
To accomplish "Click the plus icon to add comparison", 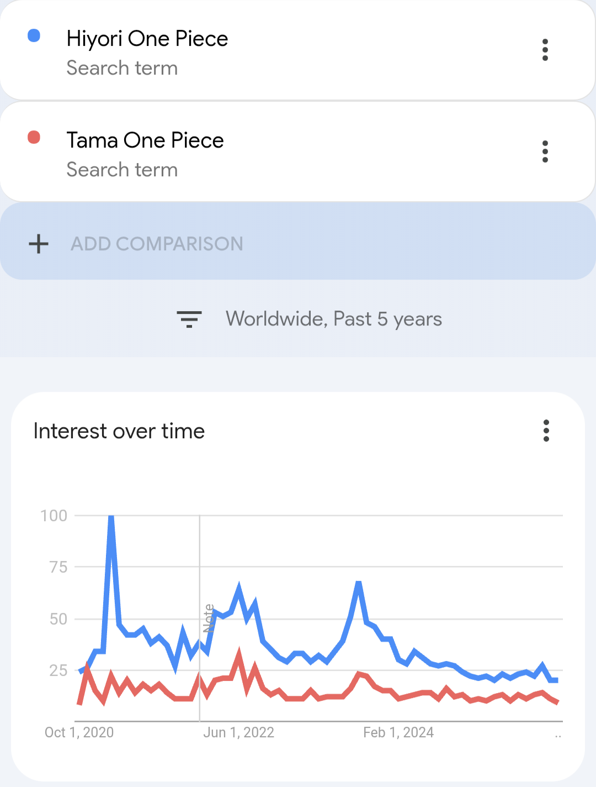I will pyautogui.click(x=39, y=244).
